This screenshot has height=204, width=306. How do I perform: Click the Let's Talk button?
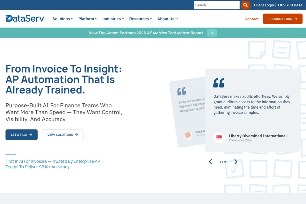(21, 135)
